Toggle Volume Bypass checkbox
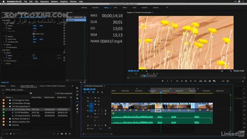Screen dimensions: 247x139 34,55
